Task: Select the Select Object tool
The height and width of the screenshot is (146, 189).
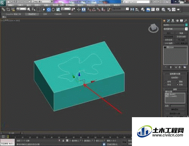Action: pos(29,9)
